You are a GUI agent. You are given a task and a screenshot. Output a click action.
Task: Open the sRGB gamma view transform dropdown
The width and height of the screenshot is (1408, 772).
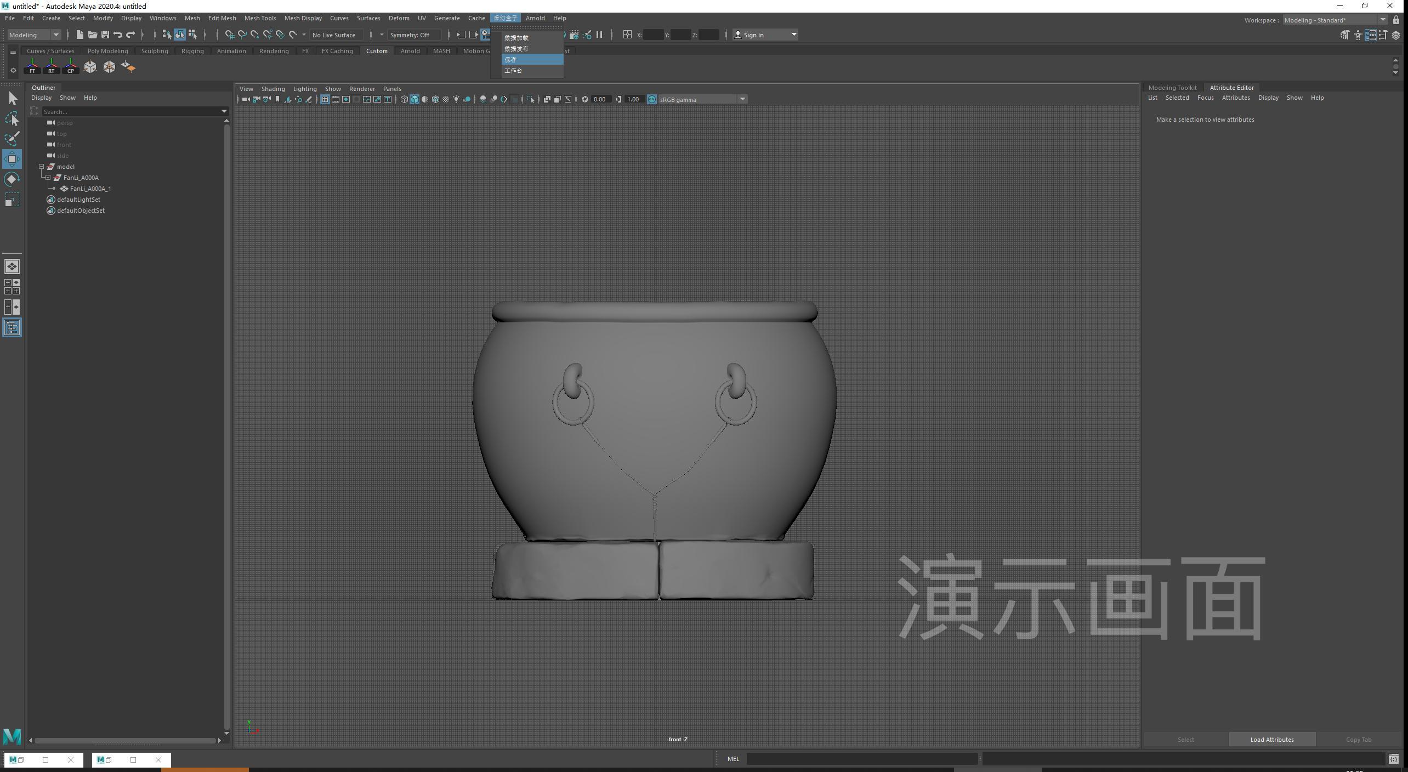pyautogui.click(x=702, y=99)
